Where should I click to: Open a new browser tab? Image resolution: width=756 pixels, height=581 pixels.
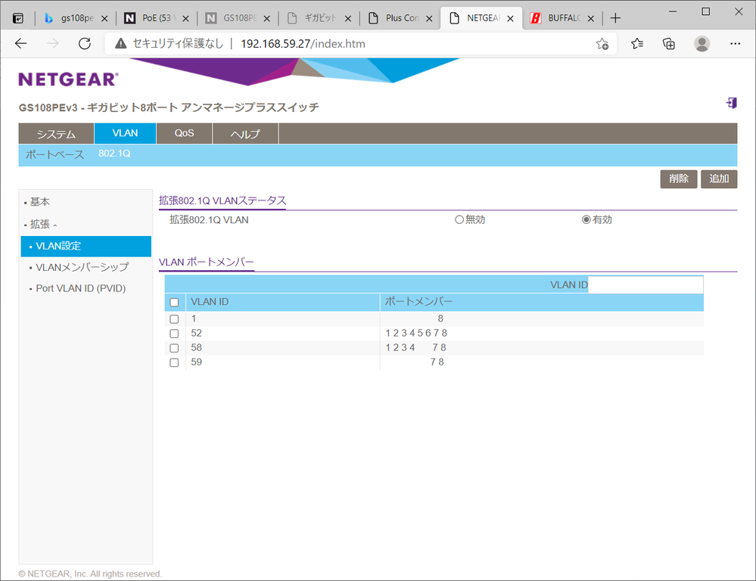[x=615, y=18]
